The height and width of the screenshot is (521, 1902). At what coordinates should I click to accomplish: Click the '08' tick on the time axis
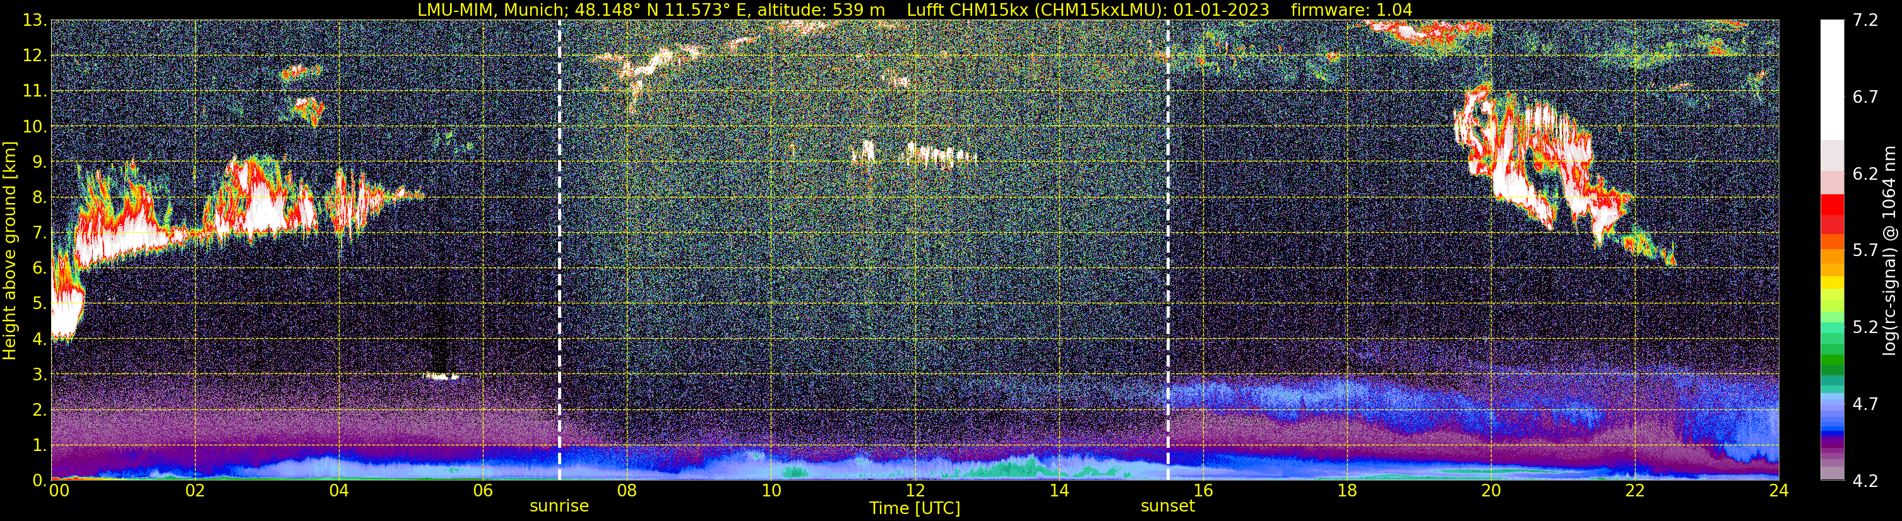pyautogui.click(x=627, y=491)
